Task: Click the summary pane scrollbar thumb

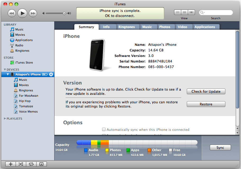Action: click(238, 70)
